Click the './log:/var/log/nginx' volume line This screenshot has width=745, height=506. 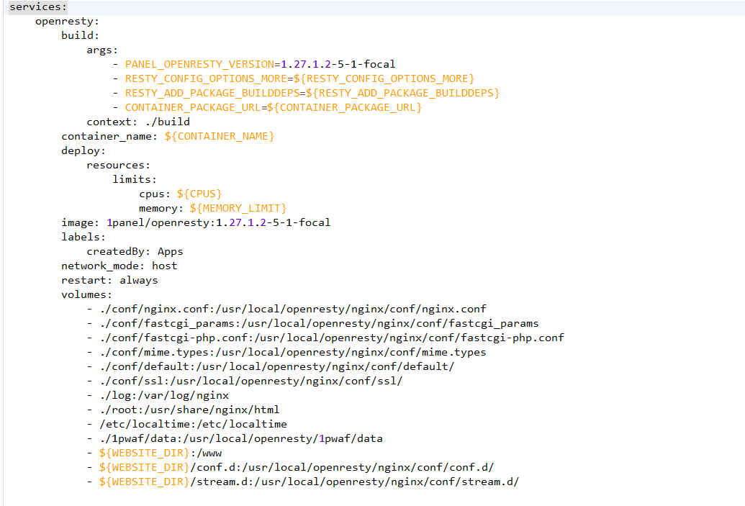point(163,395)
